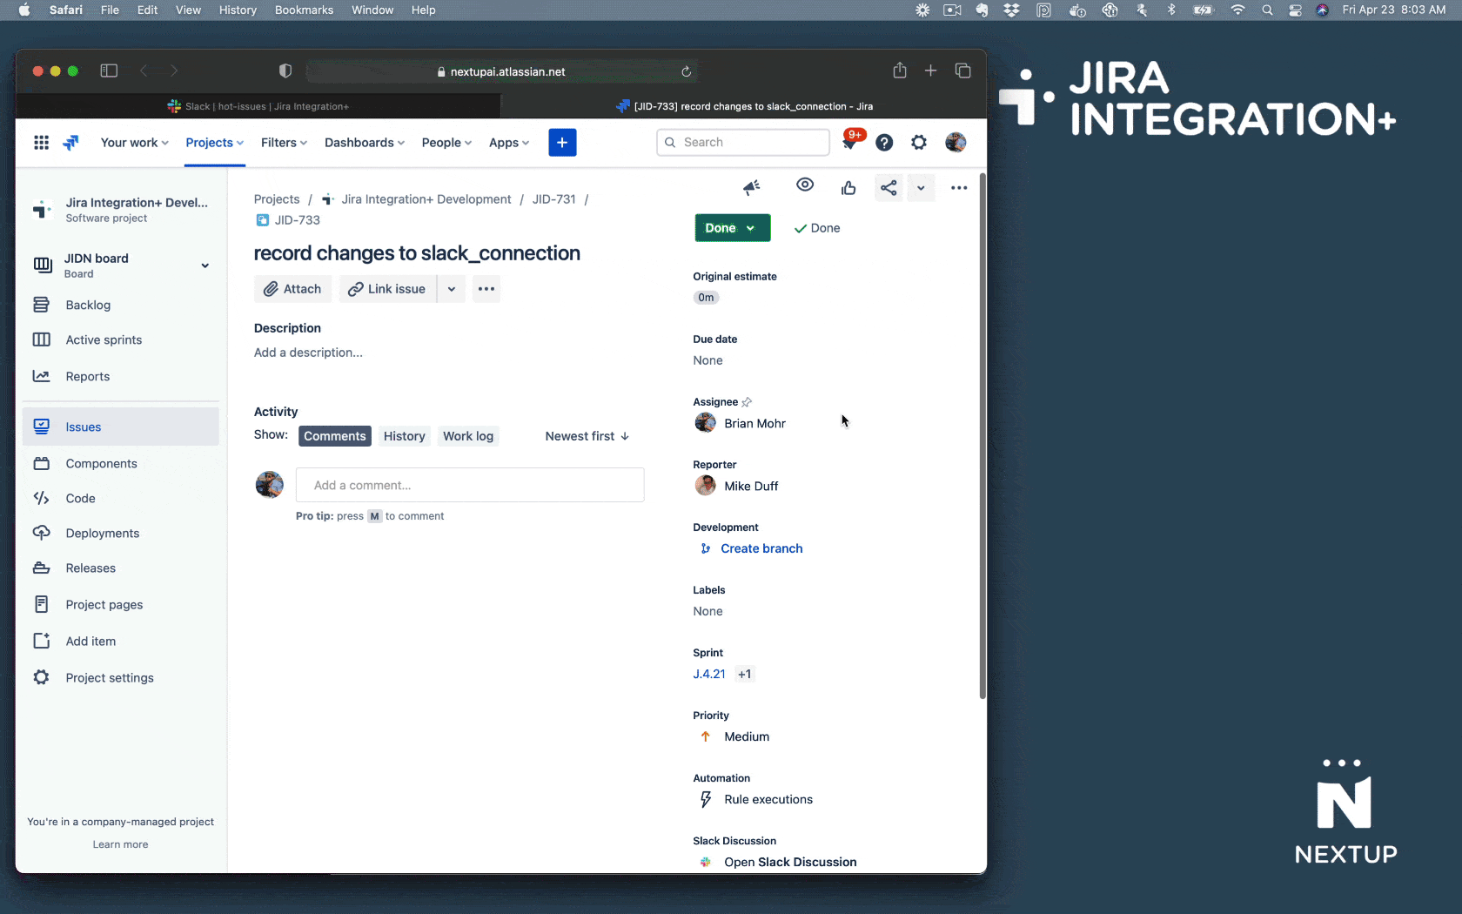Click the Add a comment field
The width and height of the screenshot is (1462, 914).
[x=470, y=485]
